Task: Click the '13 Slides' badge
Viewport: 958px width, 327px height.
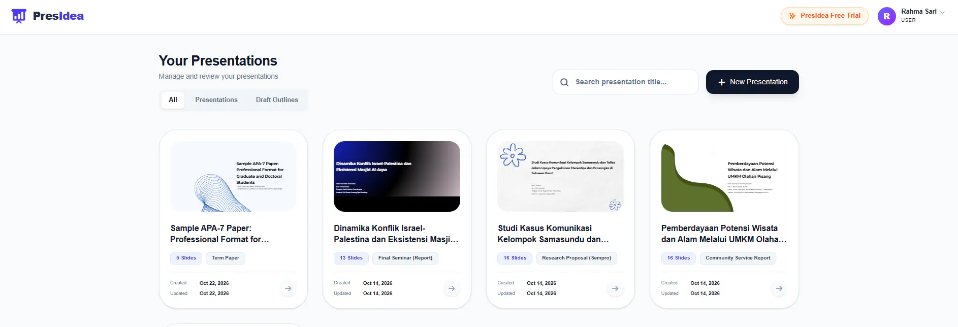Action: tap(352, 258)
